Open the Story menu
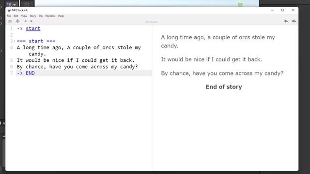 click(x=33, y=16)
